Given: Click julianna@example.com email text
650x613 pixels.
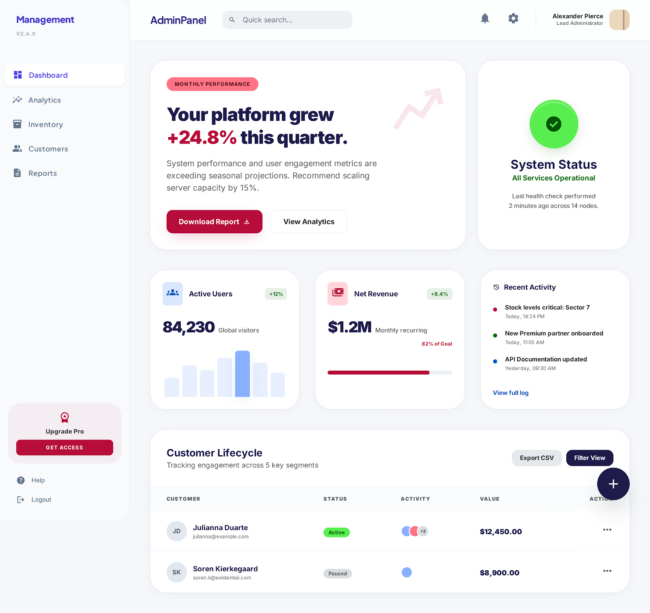Looking at the screenshot, I should point(221,537).
